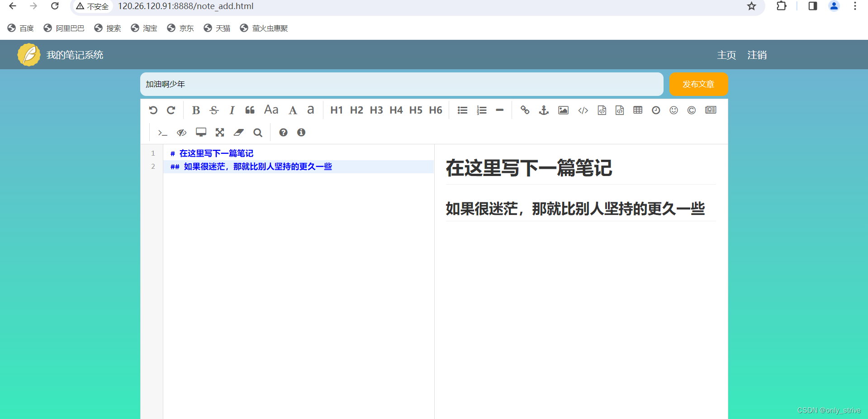Insert H3 heading

tap(376, 110)
